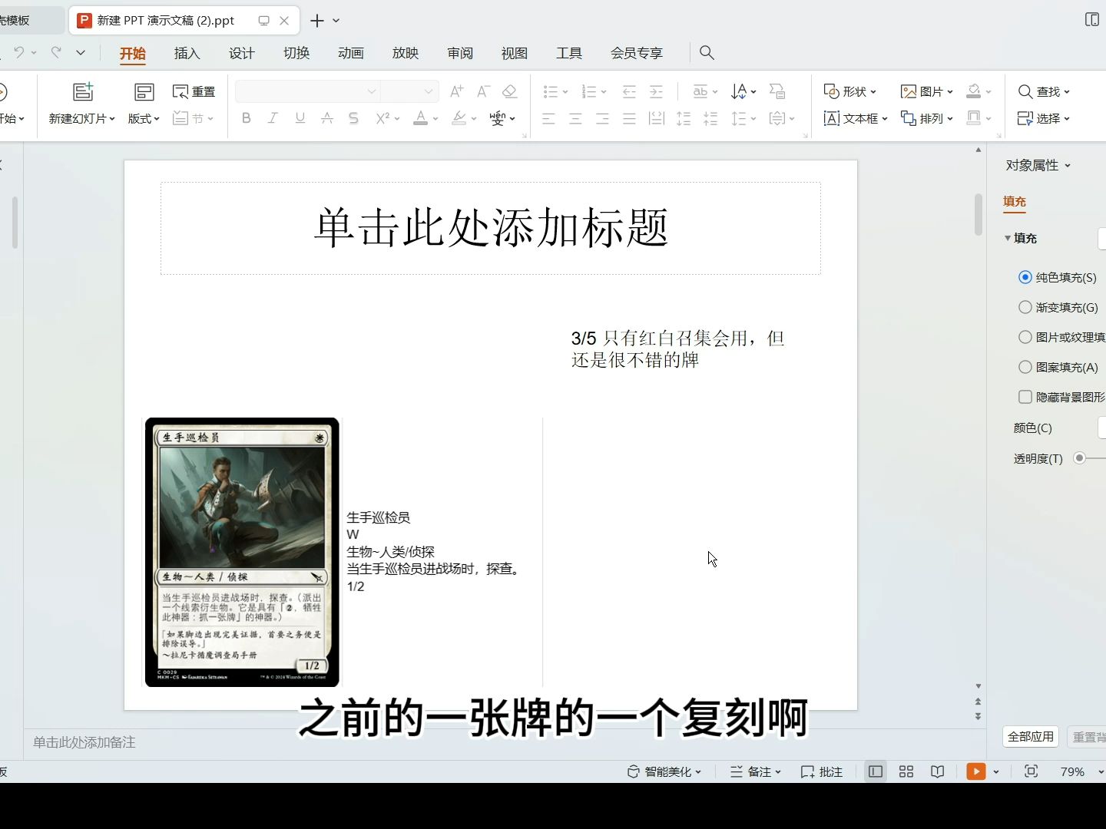Align text left
This screenshot has height=829, width=1106.
point(548,118)
